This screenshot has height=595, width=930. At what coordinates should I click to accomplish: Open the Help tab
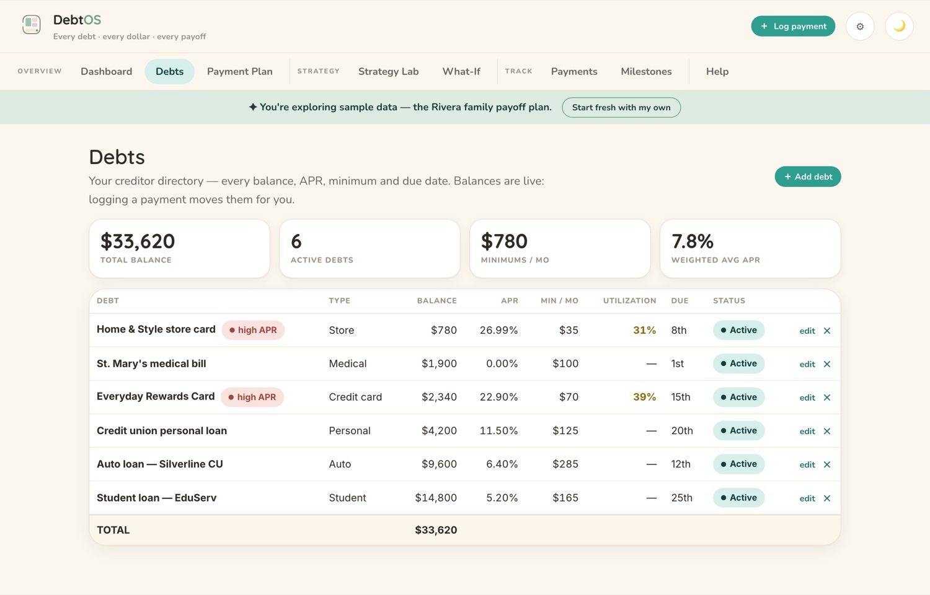[717, 71]
